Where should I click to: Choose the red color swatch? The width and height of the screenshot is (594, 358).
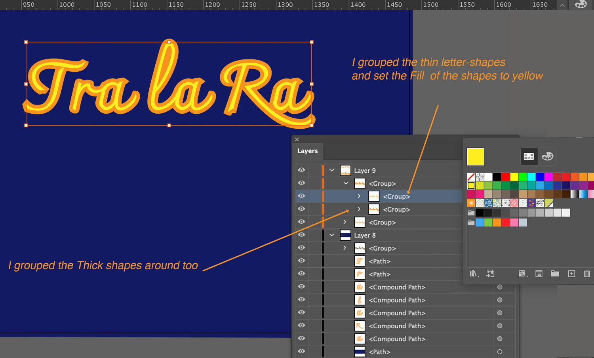[506, 177]
